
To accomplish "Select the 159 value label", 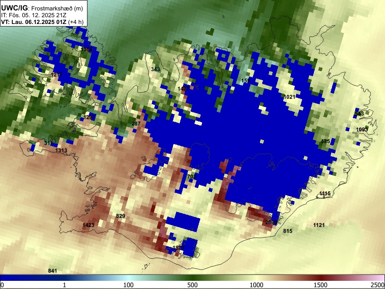I will coord(245,81).
